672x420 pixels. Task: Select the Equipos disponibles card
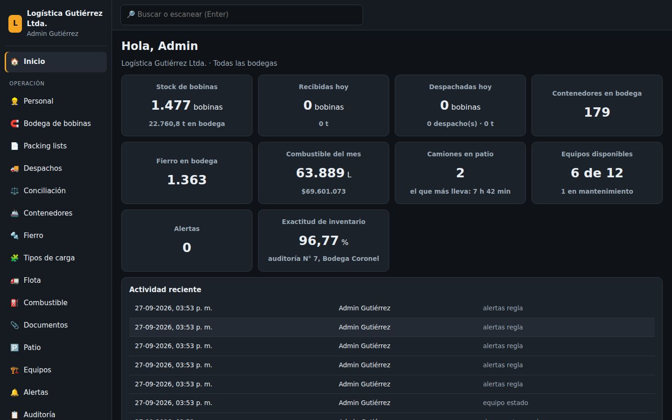tap(597, 173)
